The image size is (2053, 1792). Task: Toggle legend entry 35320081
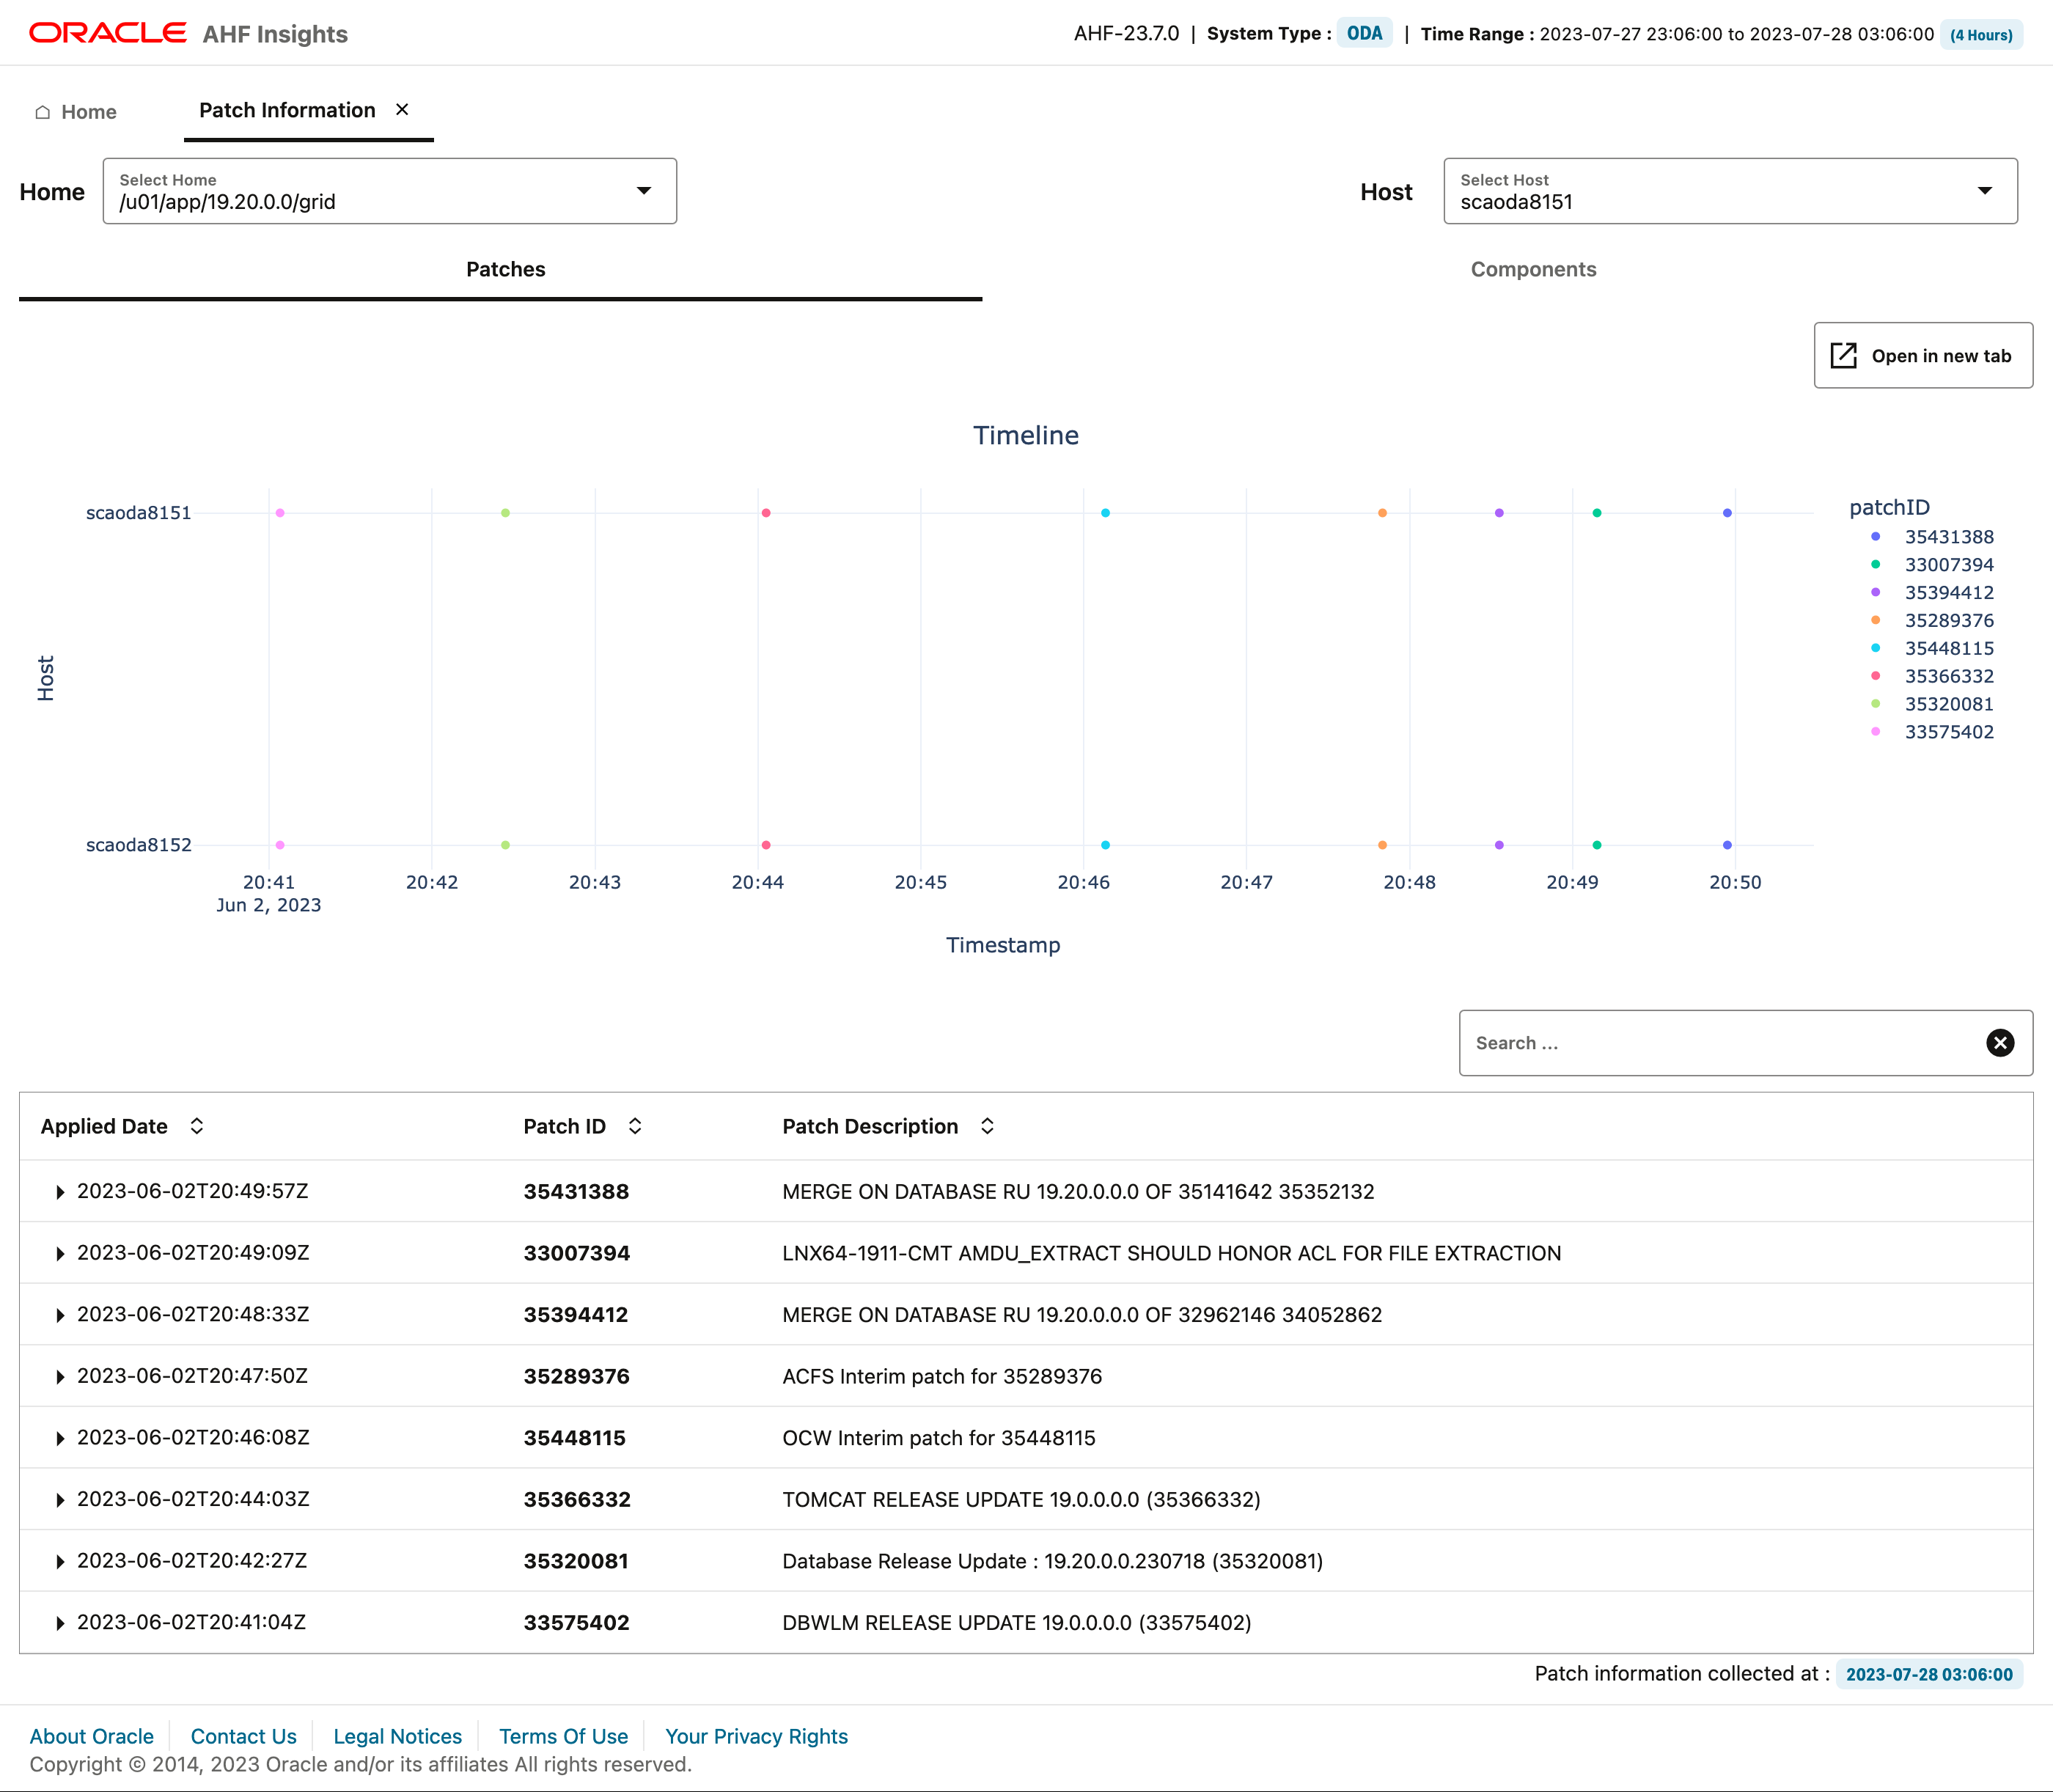click(1932, 704)
